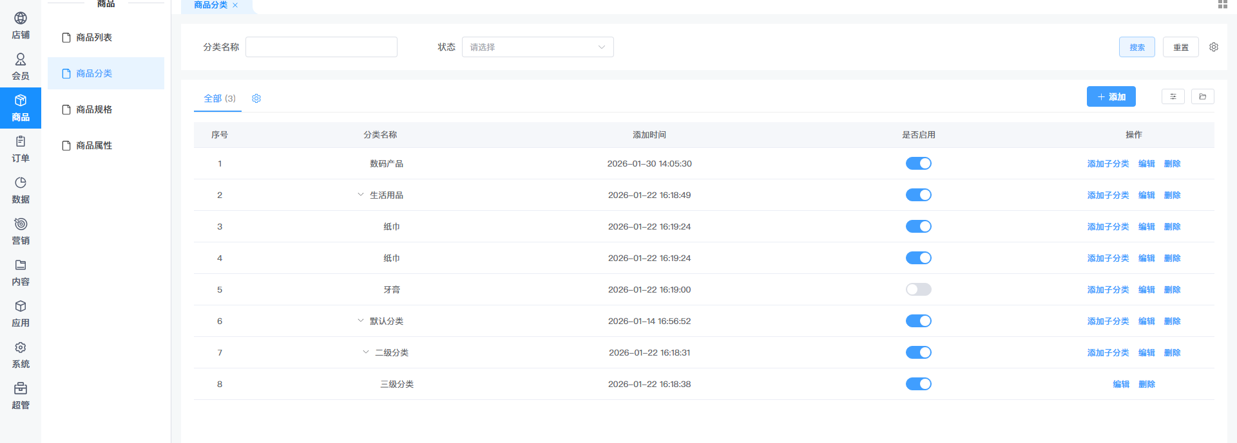Click 删除 for 数码产品 row
This screenshot has height=443, width=1237.
[1173, 163]
